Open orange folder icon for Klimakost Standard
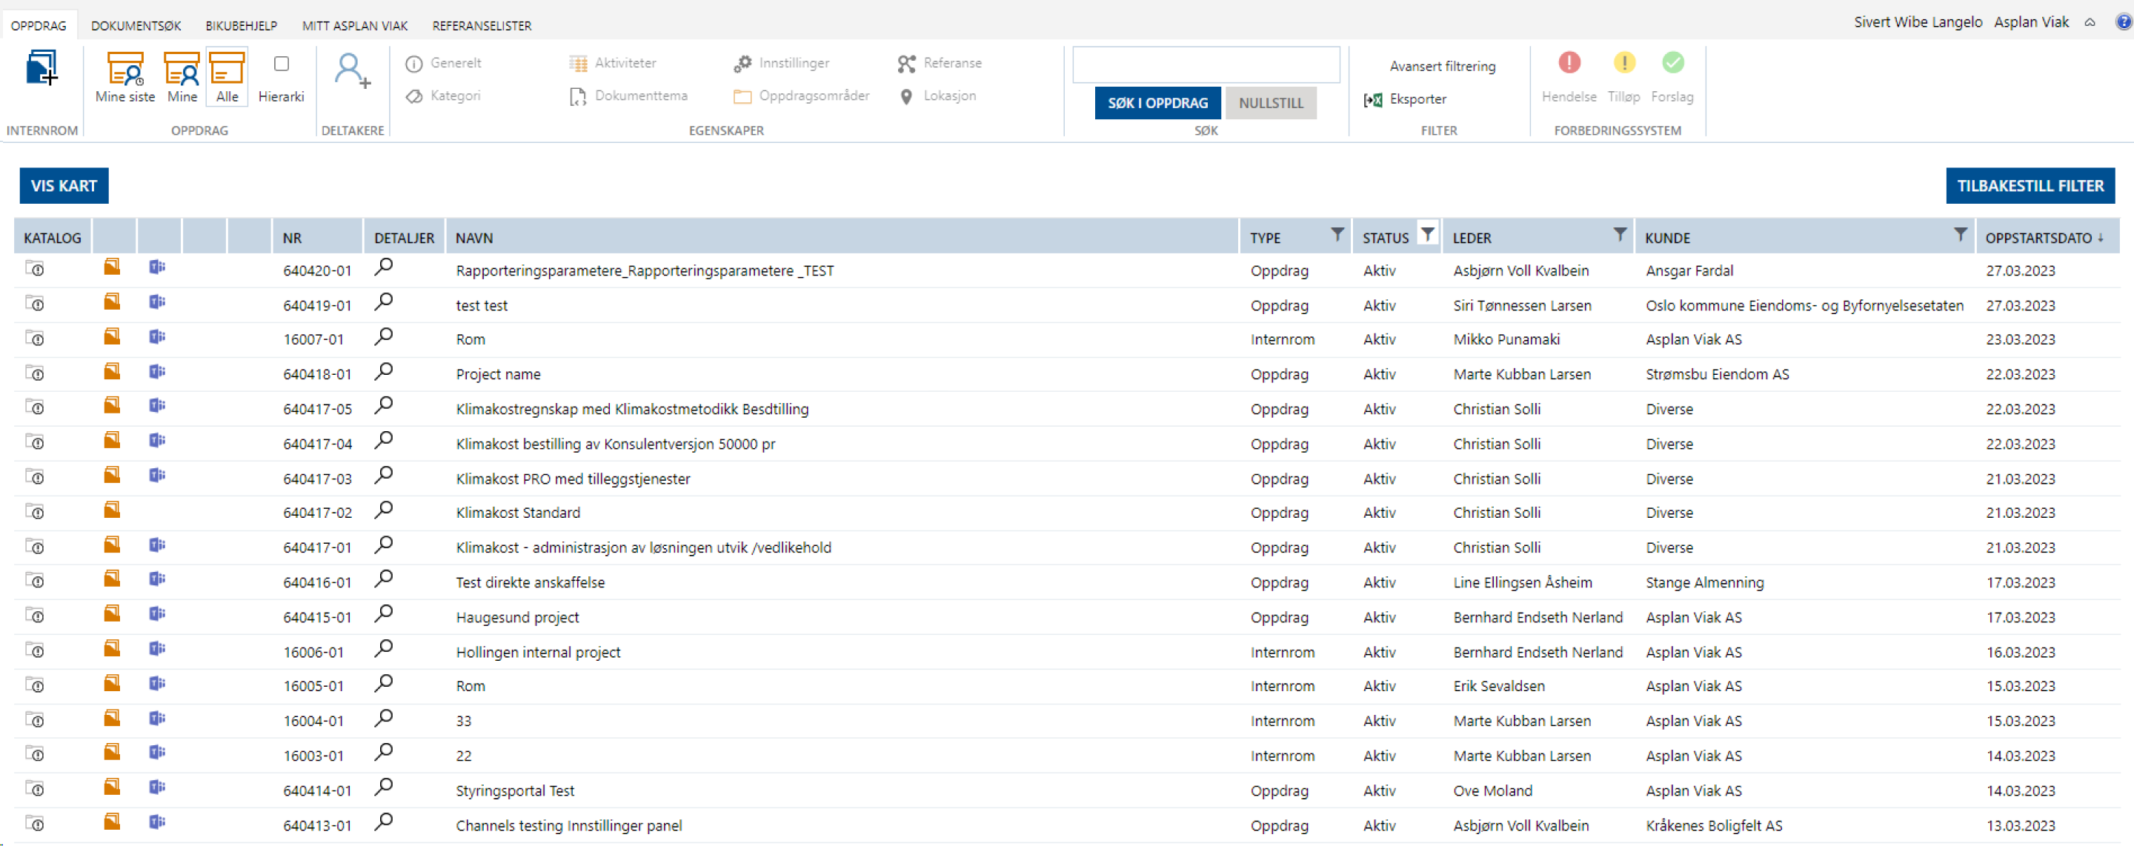The height and width of the screenshot is (846, 2134). click(112, 510)
